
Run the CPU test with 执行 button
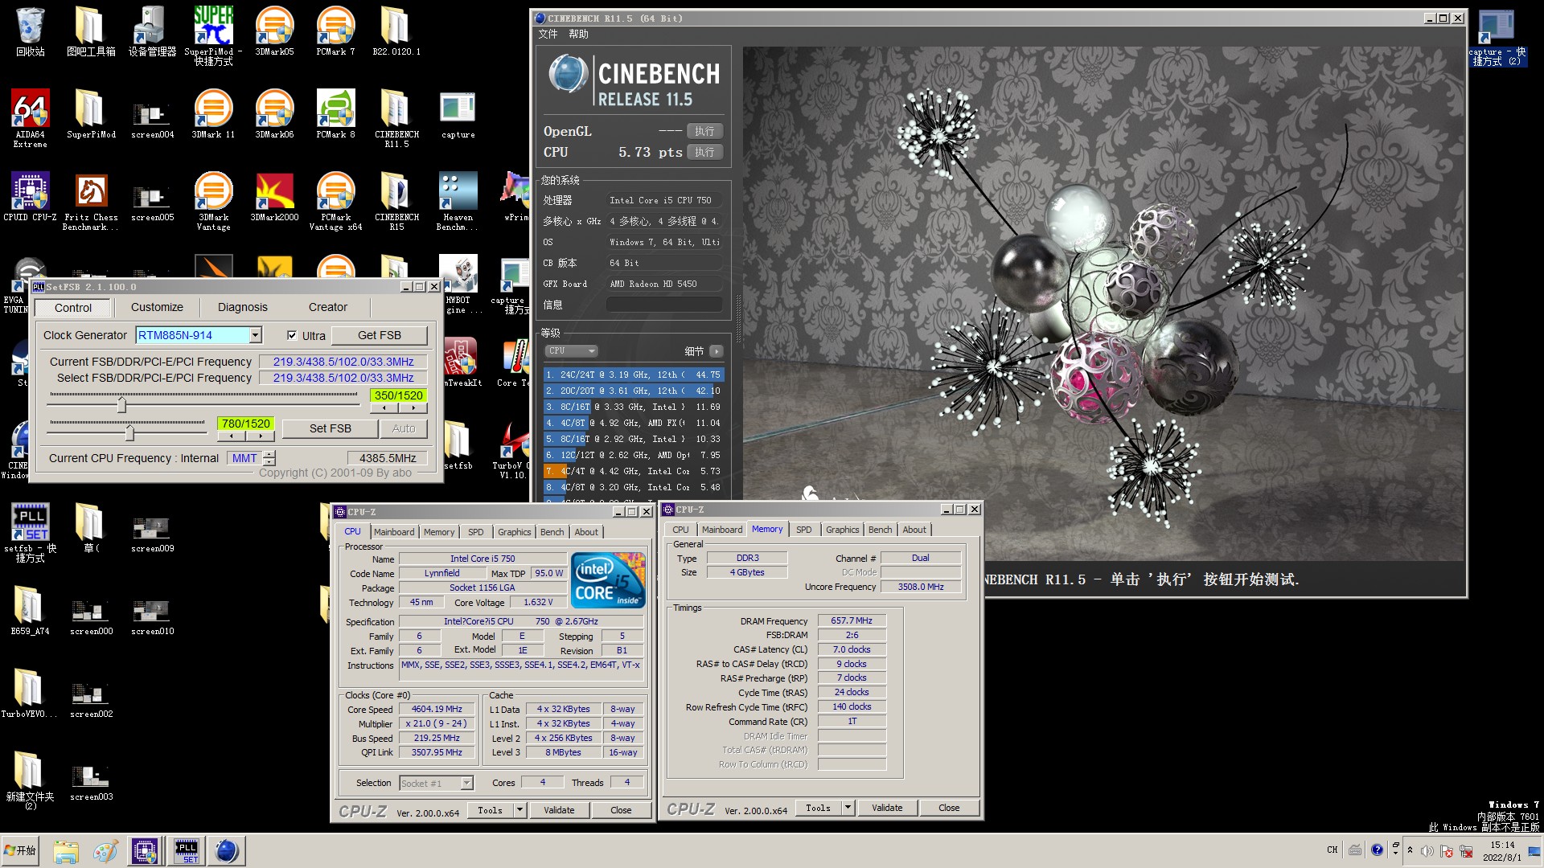704,152
